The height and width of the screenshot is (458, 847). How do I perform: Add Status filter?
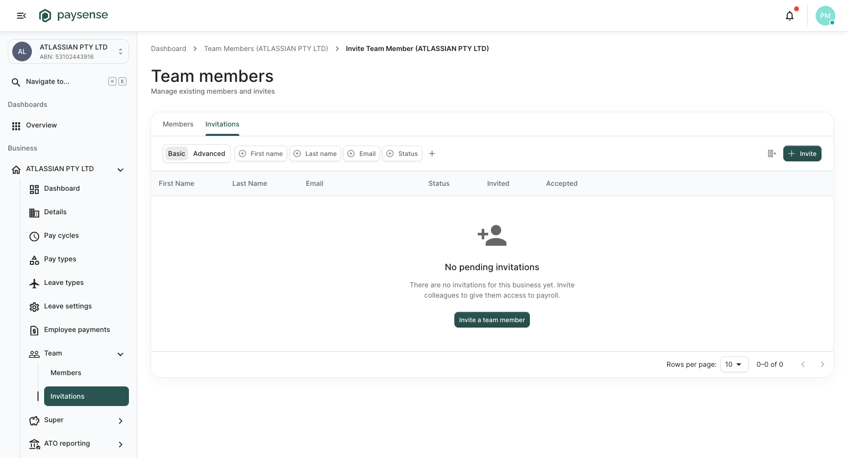(402, 153)
